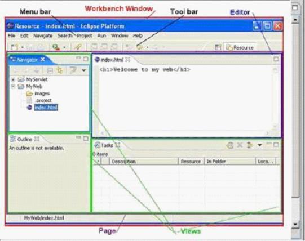Image resolution: width=305 pixels, height=241 pixels.
Task: Open the Project menu
Action: 85,36
